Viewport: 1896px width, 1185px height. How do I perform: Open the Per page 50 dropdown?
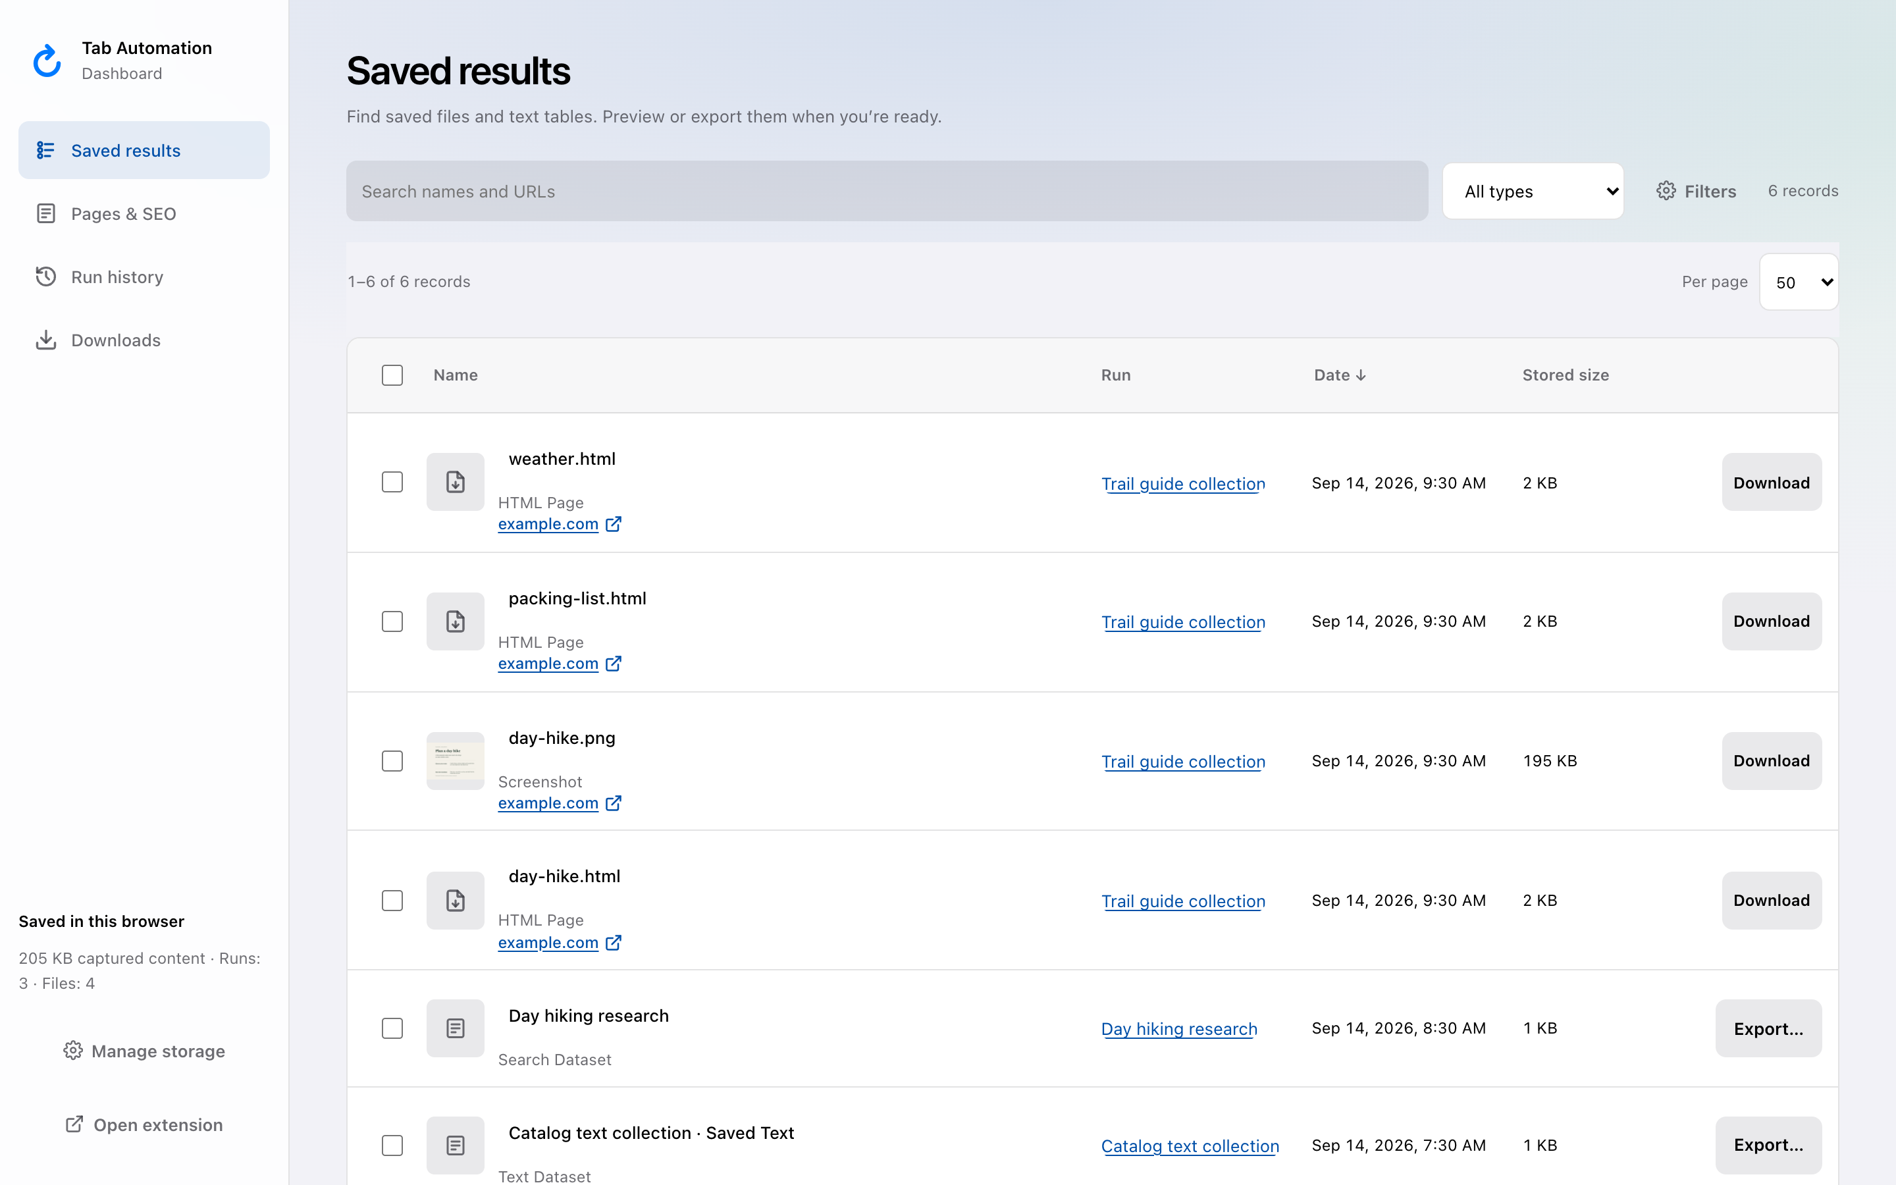pos(1799,282)
